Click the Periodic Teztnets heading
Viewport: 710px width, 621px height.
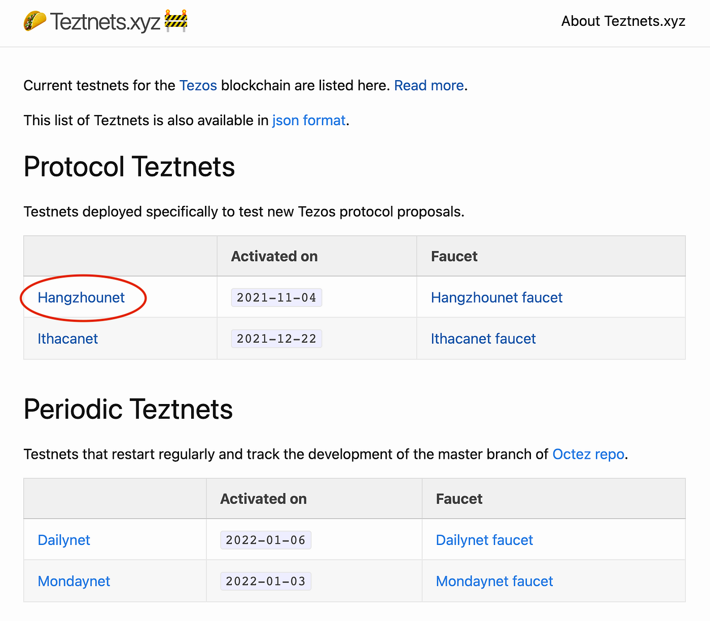point(128,409)
